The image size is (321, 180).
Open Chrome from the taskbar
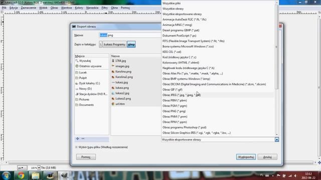[21, 175]
